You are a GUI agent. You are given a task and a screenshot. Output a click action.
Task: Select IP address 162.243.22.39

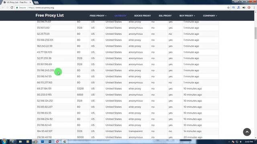(45, 46)
